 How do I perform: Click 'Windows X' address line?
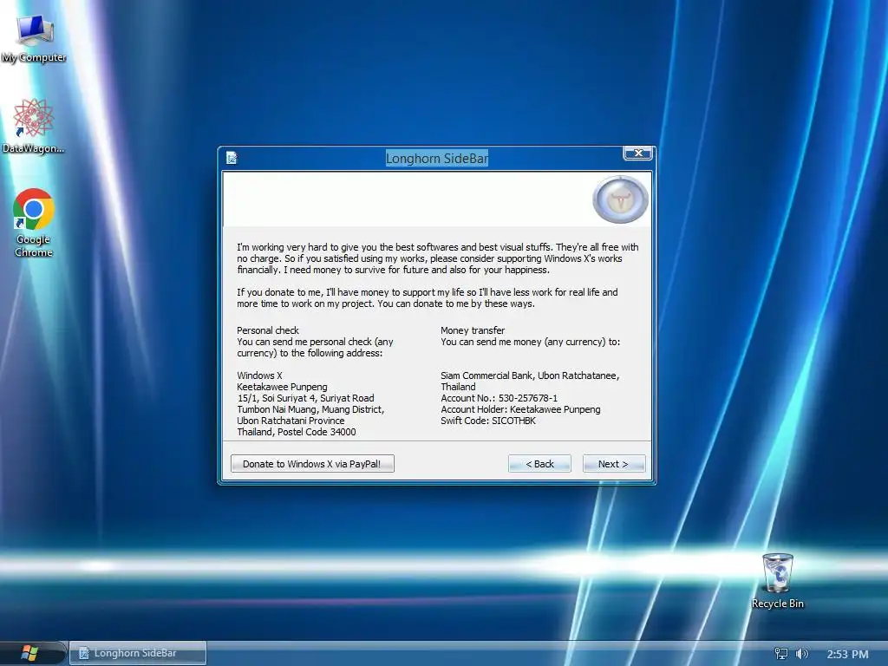[x=259, y=375]
